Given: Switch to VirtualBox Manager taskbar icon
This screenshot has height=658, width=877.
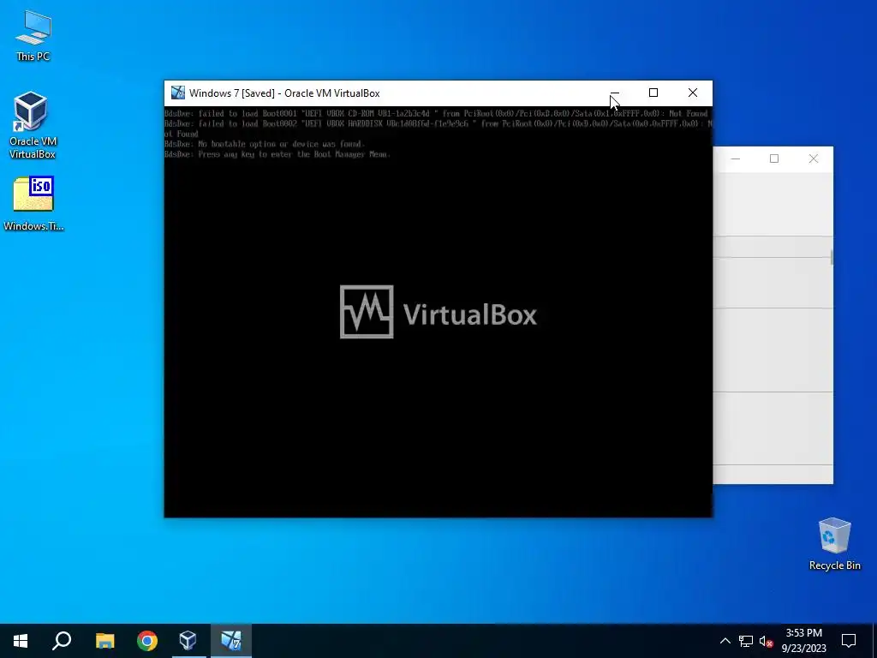Looking at the screenshot, I should pyautogui.click(x=188, y=641).
